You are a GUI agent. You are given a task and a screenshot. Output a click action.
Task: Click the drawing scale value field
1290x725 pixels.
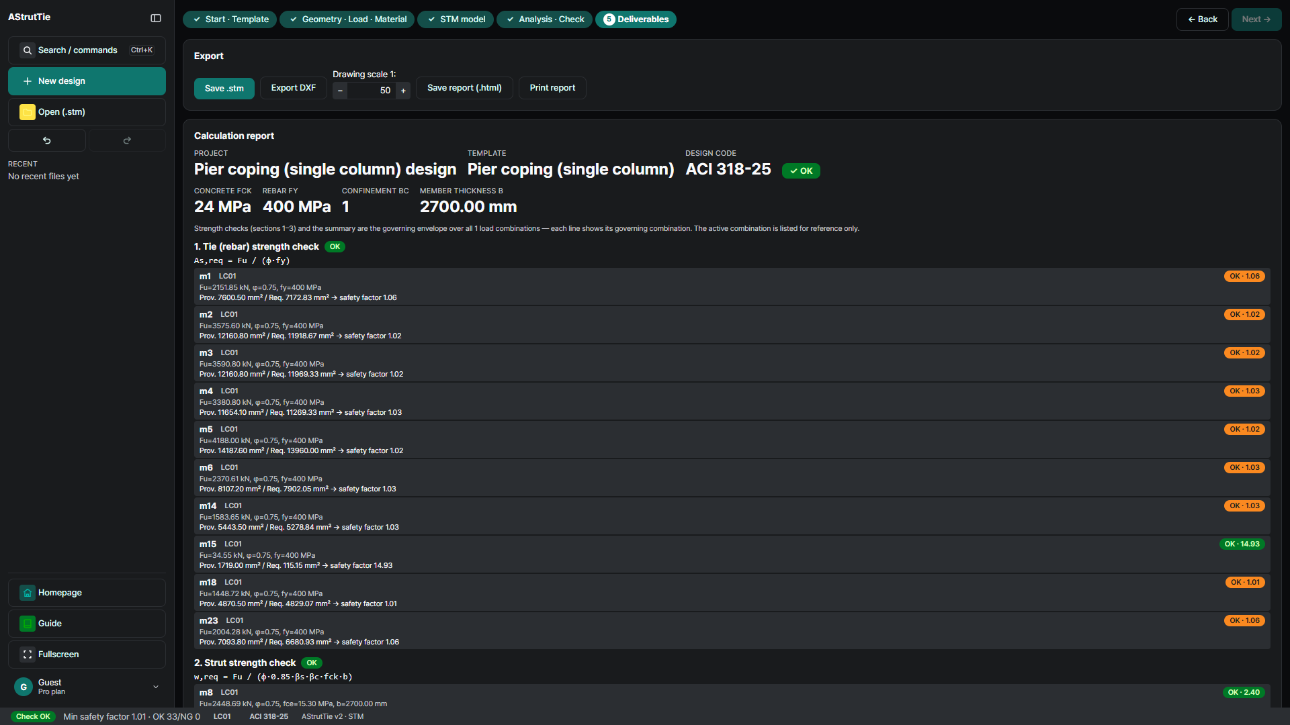click(372, 91)
